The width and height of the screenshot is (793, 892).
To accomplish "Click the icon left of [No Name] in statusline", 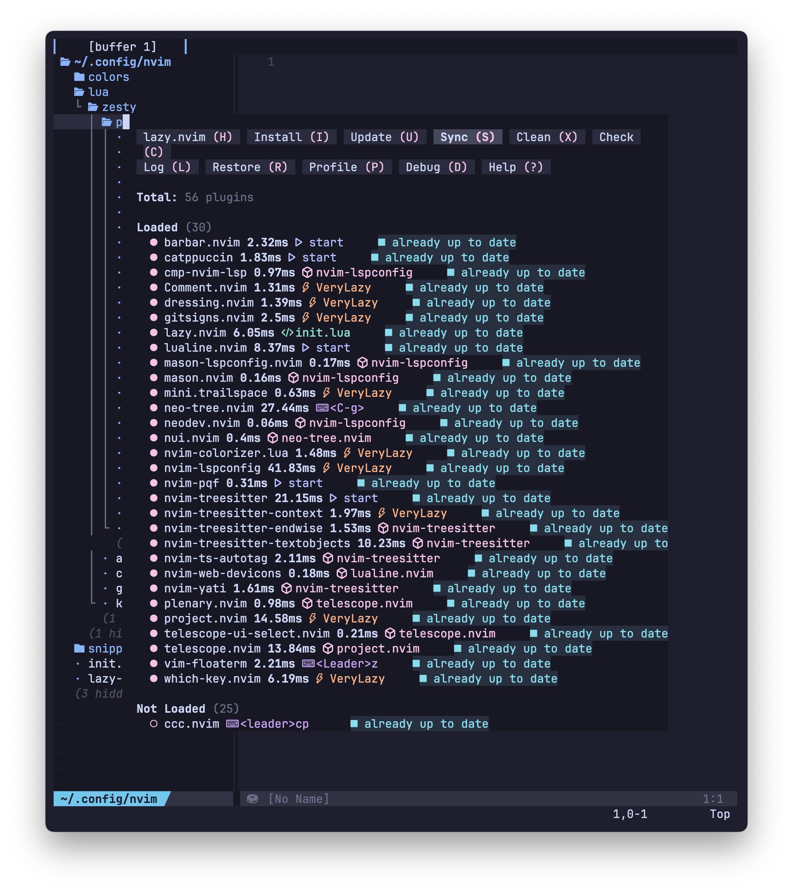I will click(253, 799).
